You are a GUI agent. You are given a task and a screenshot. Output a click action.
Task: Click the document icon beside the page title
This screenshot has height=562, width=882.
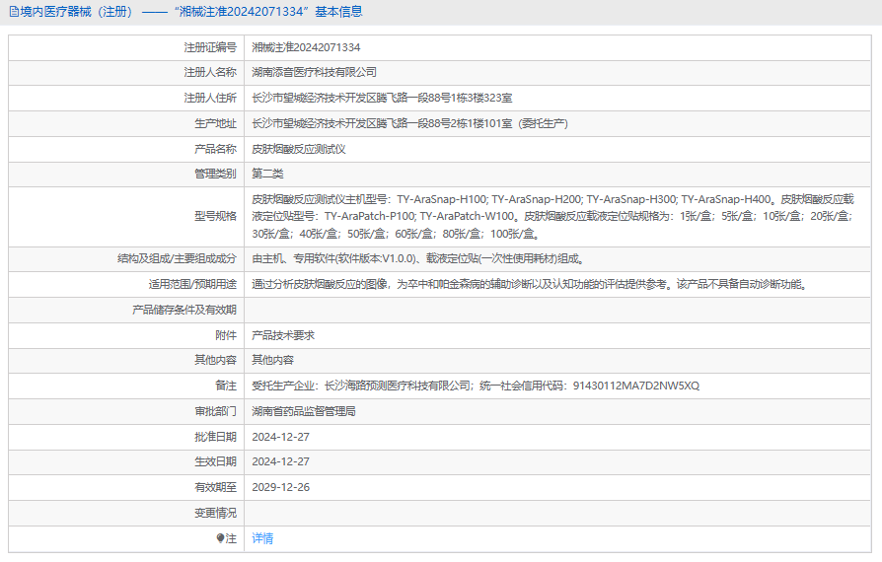(14, 12)
